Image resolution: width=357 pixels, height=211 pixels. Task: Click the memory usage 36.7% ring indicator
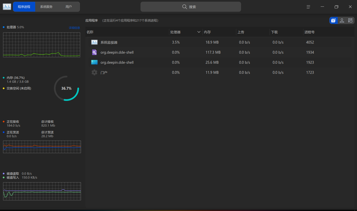coord(66,88)
